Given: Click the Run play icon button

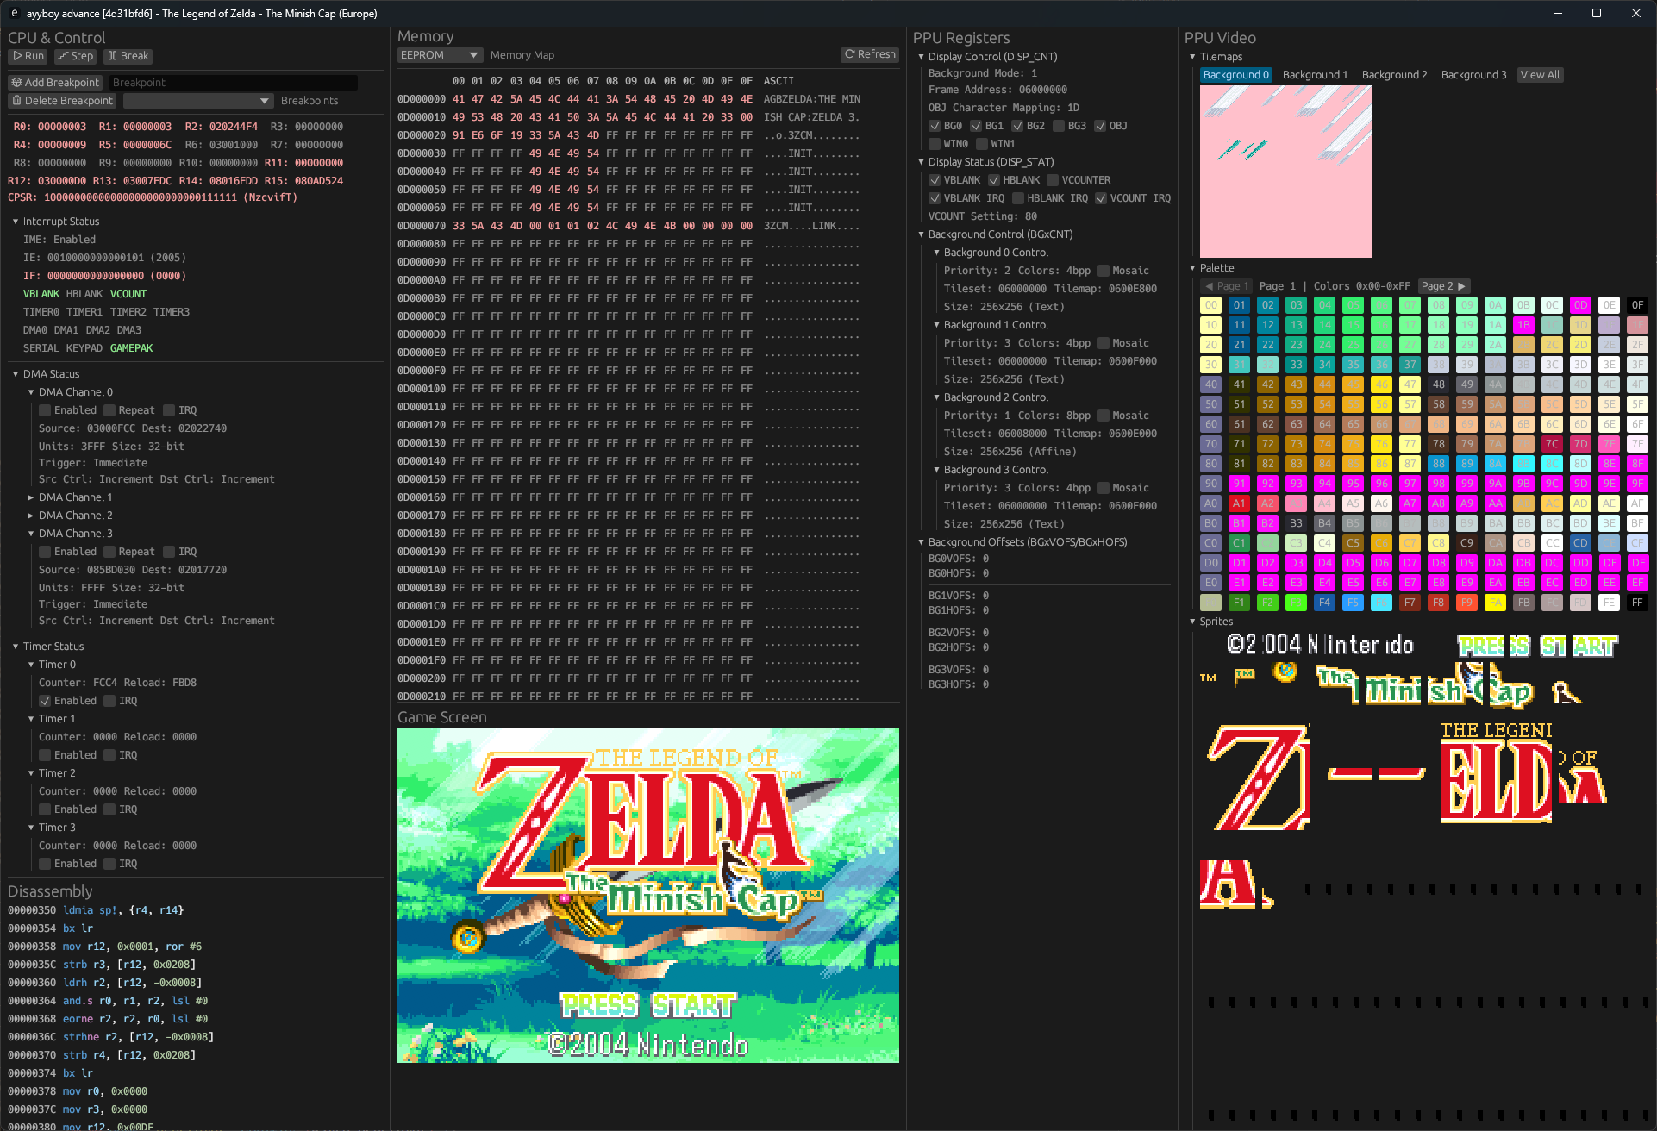Looking at the screenshot, I should click(28, 56).
